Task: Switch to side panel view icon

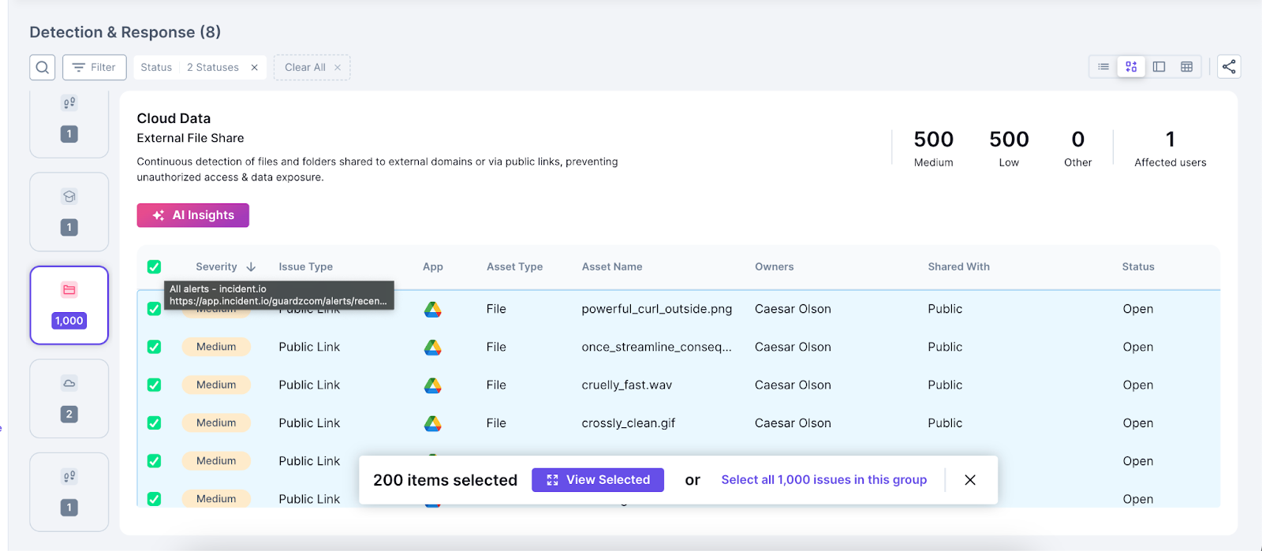Action: pyautogui.click(x=1159, y=67)
